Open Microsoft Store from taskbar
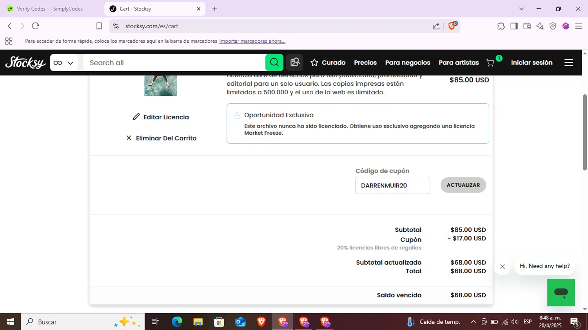This screenshot has height=330, width=588. pyautogui.click(x=219, y=322)
